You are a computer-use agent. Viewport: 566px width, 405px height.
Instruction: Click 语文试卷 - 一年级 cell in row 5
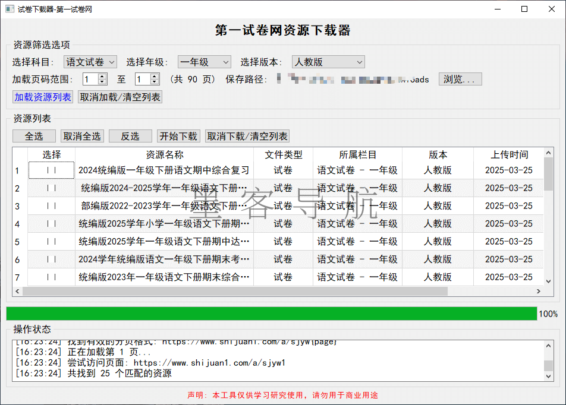pos(358,242)
